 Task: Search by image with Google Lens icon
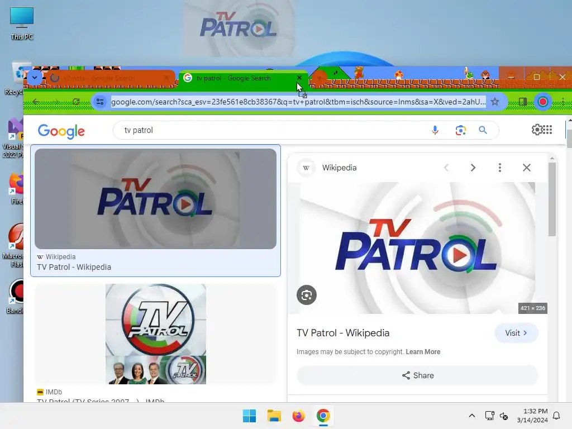tap(460, 130)
